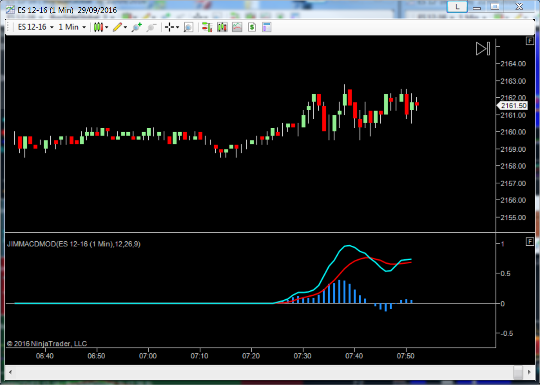Open the Chart Trader icon
This screenshot has height=385, width=540.
207,27
